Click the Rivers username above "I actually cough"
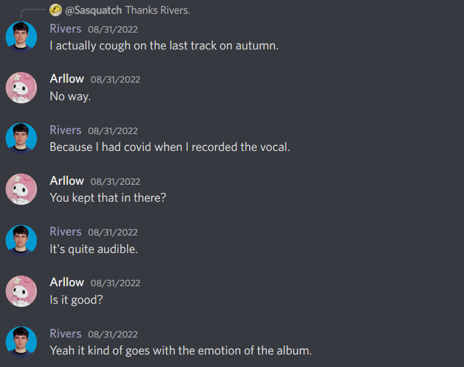The width and height of the screenshot is (464, 367). point(65,29)
